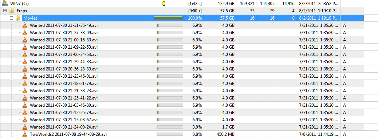Click the WIN7 (C:) drive icon
378x138 pixels.
(x=4, y=4)
